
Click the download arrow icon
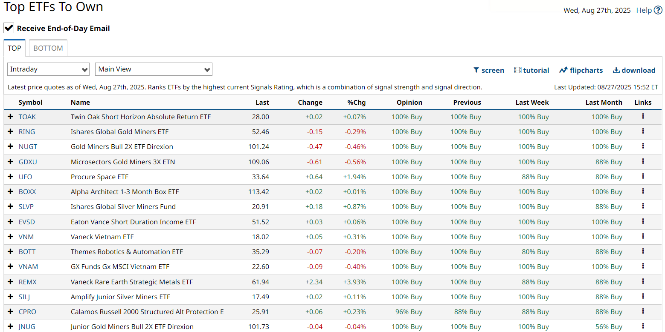(616, 70)
